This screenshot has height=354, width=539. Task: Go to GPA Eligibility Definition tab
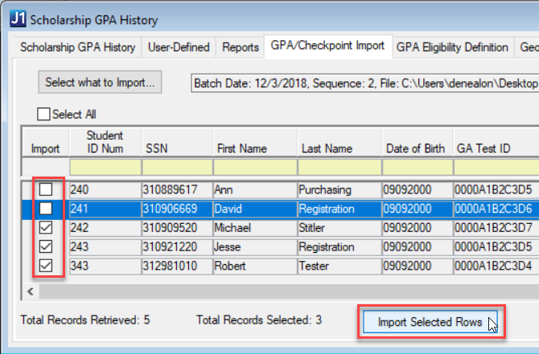point(451,47)
